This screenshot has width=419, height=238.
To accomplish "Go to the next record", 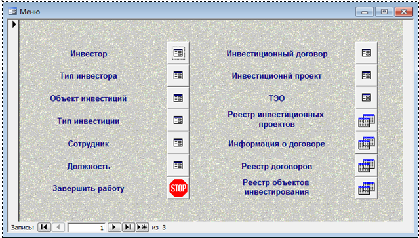I will [x=114, y=228].
